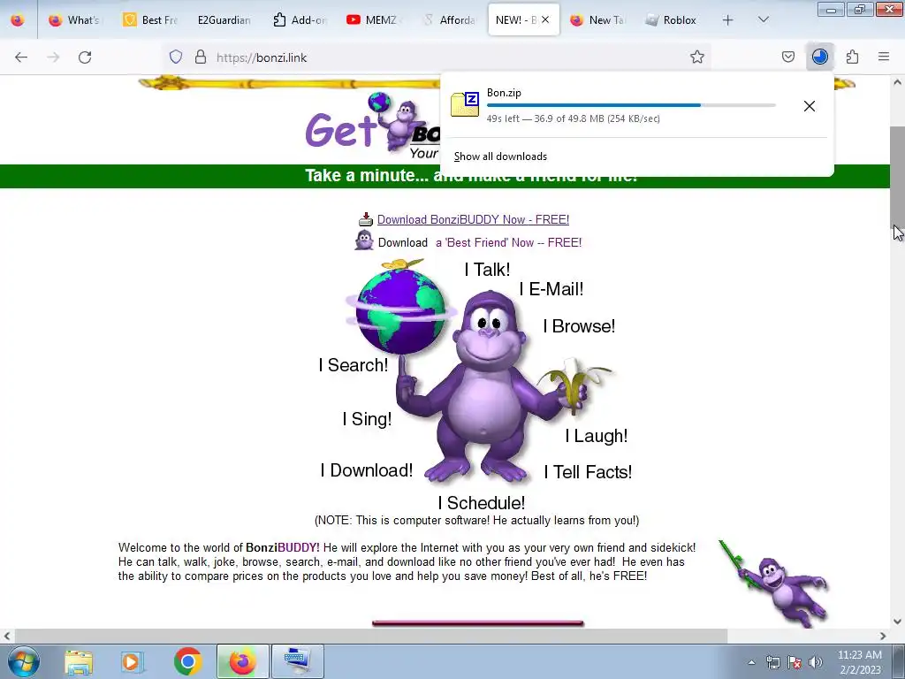Viewport: 905px width, 679px height.
Task: Click the scroll right arrow
Action: click(x=883, y=636)
